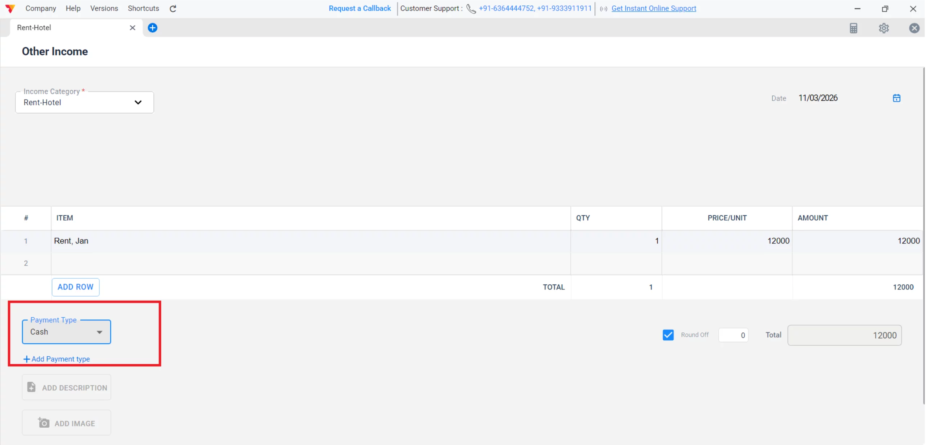Click the refresh icon next to Shortcuts

point(173,8)
